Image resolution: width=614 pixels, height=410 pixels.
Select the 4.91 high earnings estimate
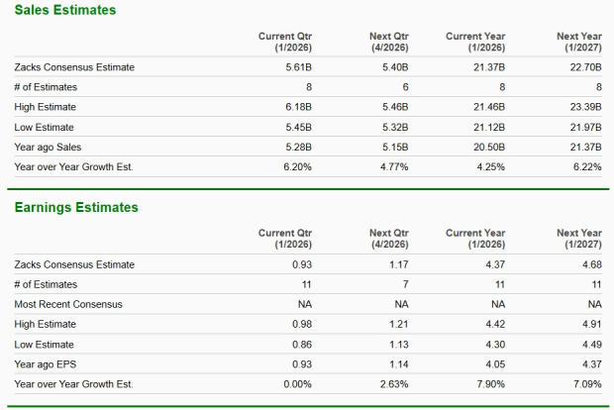click(x=591, y=324)
